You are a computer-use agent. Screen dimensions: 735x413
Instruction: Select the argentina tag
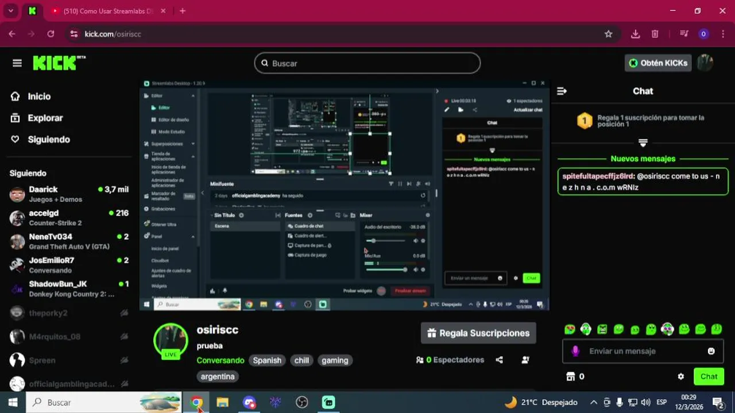[x=218, y=376]
